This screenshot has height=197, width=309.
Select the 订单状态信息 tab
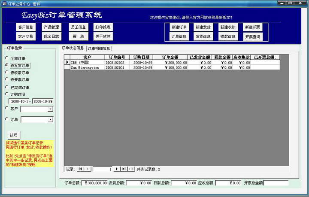73,48
